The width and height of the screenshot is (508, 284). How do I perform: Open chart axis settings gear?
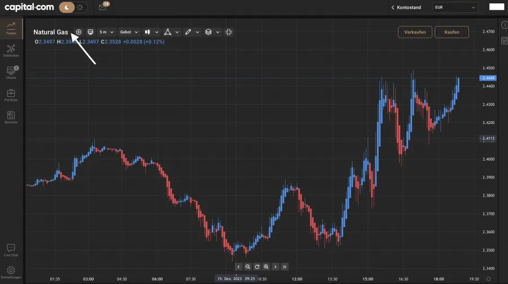489,279
